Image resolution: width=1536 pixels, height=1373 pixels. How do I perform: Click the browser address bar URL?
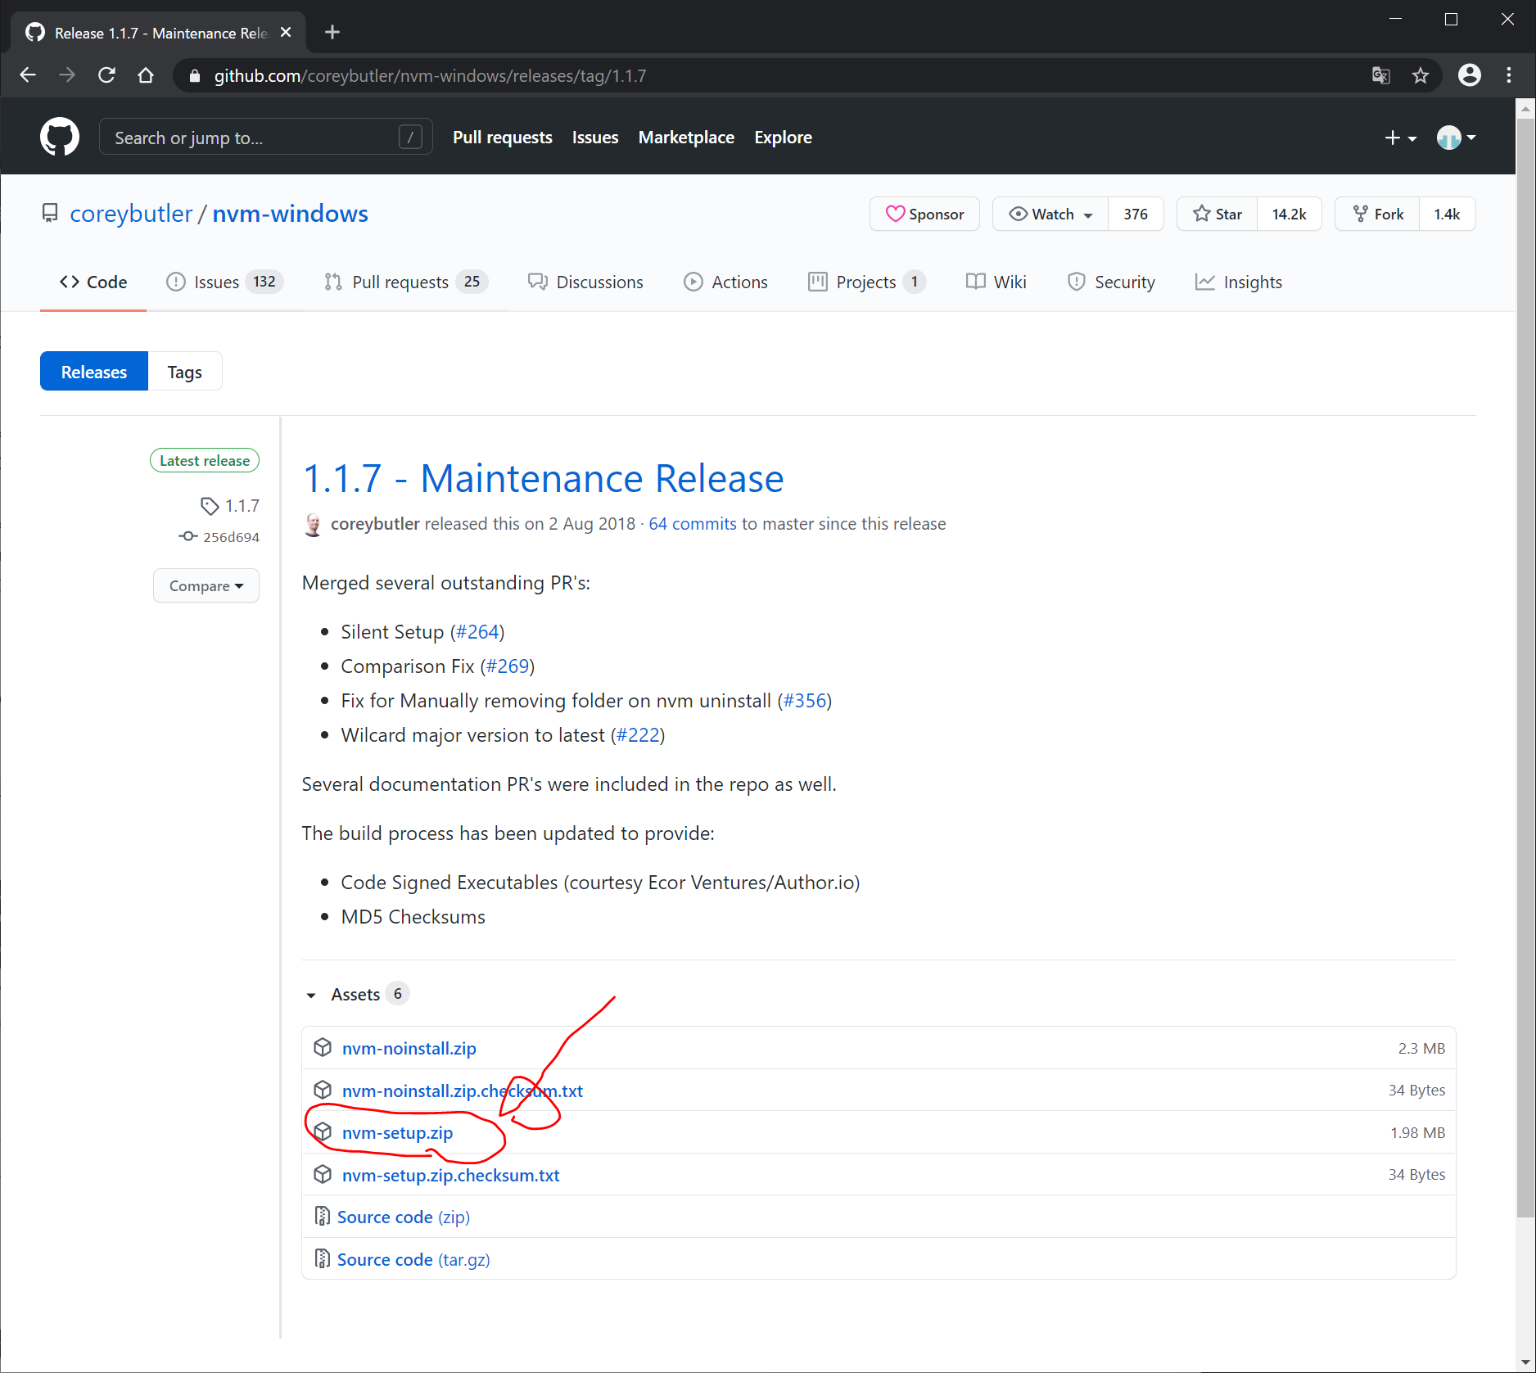coord(430,76)
